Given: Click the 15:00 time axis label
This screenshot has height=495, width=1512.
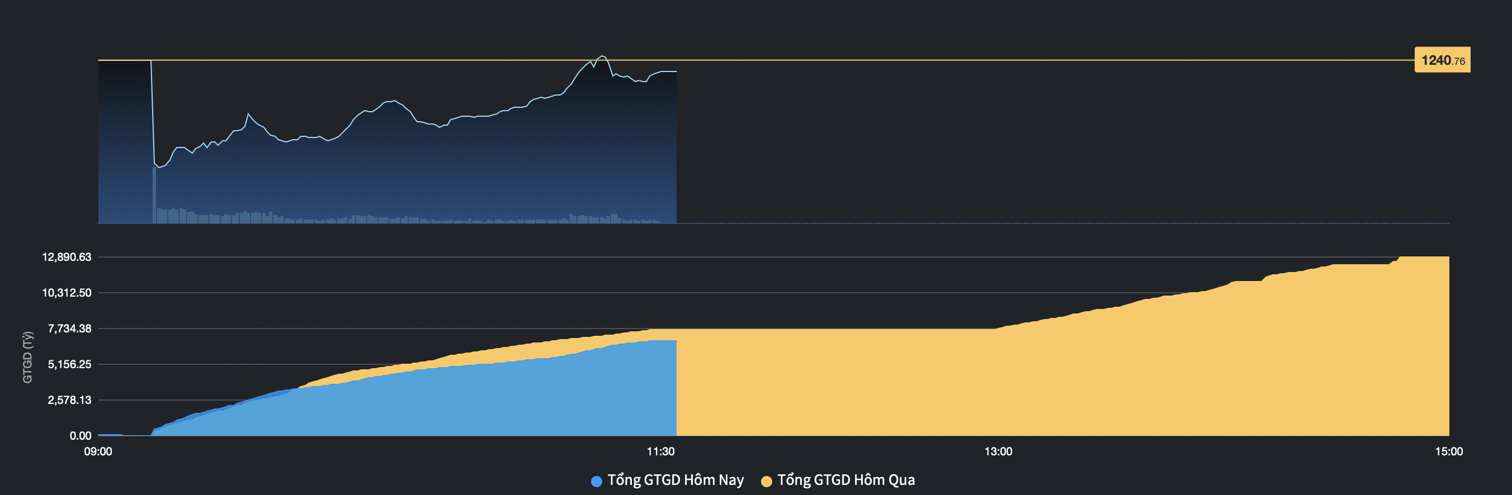Looking at the screenshot, I should (1449, 451).
